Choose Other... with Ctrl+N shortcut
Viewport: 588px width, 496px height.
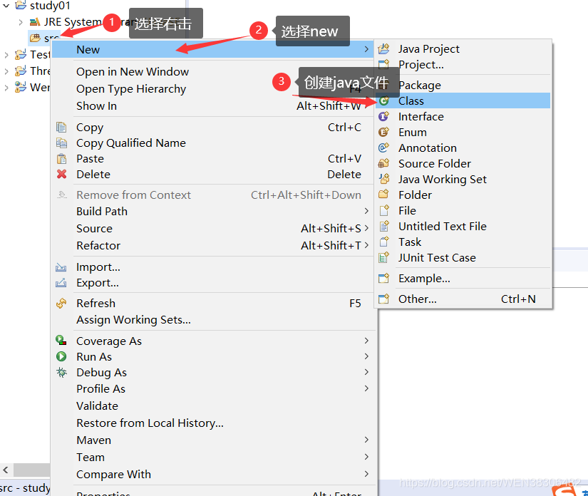[463, 299]
